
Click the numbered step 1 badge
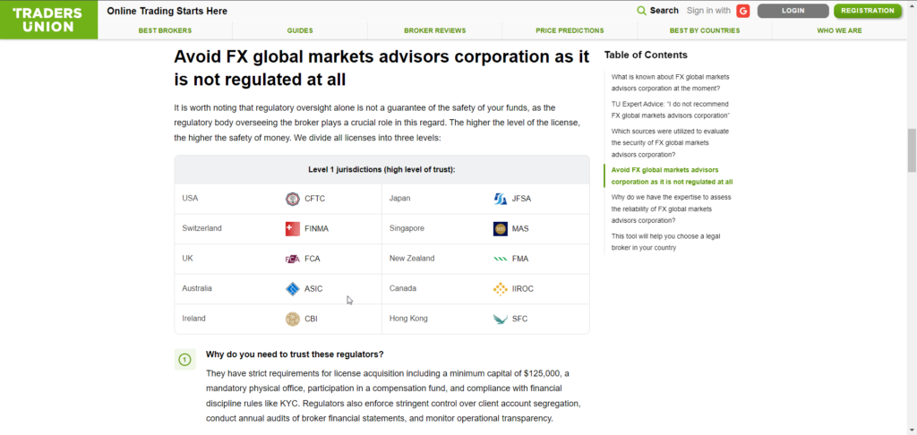pyautogui.click(x=184, y=360)
